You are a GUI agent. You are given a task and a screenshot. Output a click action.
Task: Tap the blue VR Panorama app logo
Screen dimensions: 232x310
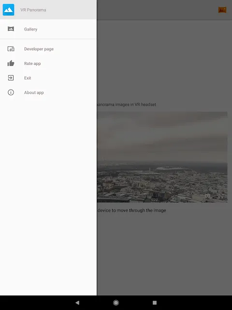click(9, 10)
